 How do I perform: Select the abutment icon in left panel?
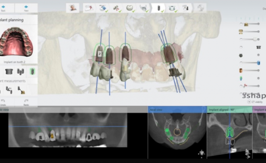coord(9,71)
